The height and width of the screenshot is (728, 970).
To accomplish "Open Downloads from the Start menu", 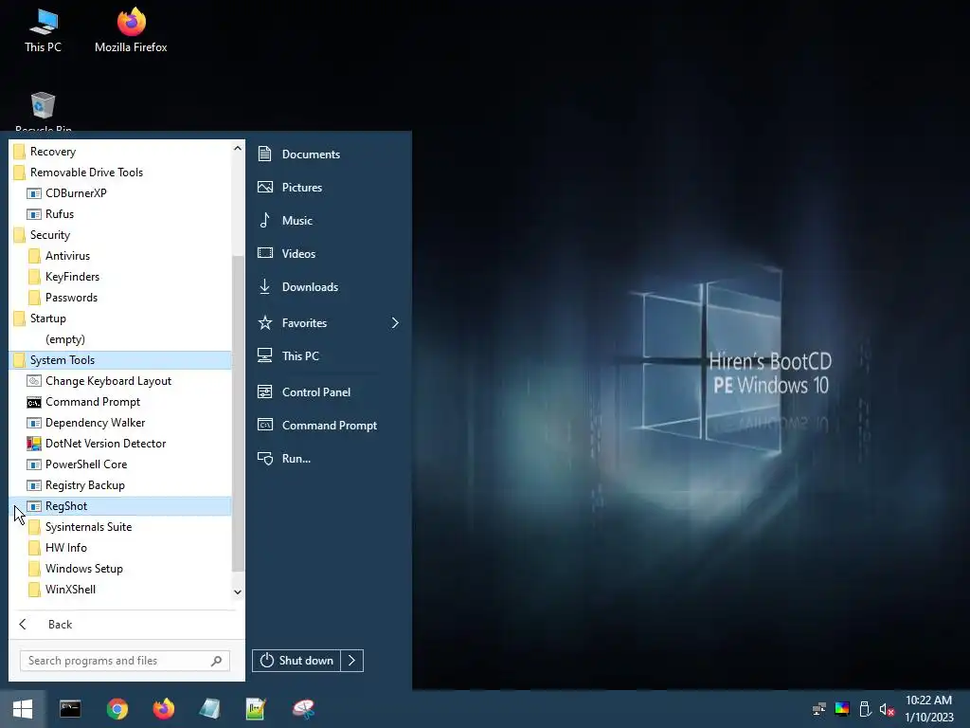I will click(329, 286).
